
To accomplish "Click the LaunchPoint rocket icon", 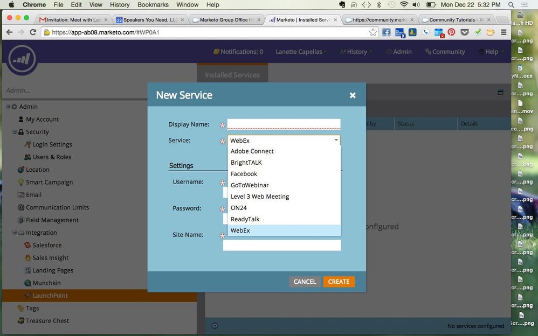I will (x=27, y=296).
